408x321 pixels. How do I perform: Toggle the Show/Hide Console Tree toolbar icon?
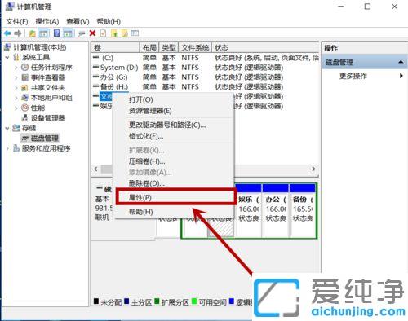tap(43, 33)
